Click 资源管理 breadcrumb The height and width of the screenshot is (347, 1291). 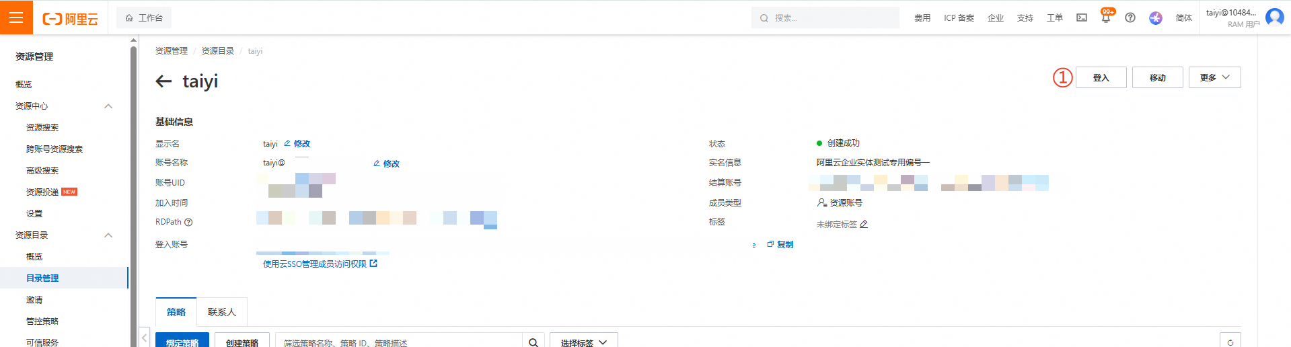point(172,51)
